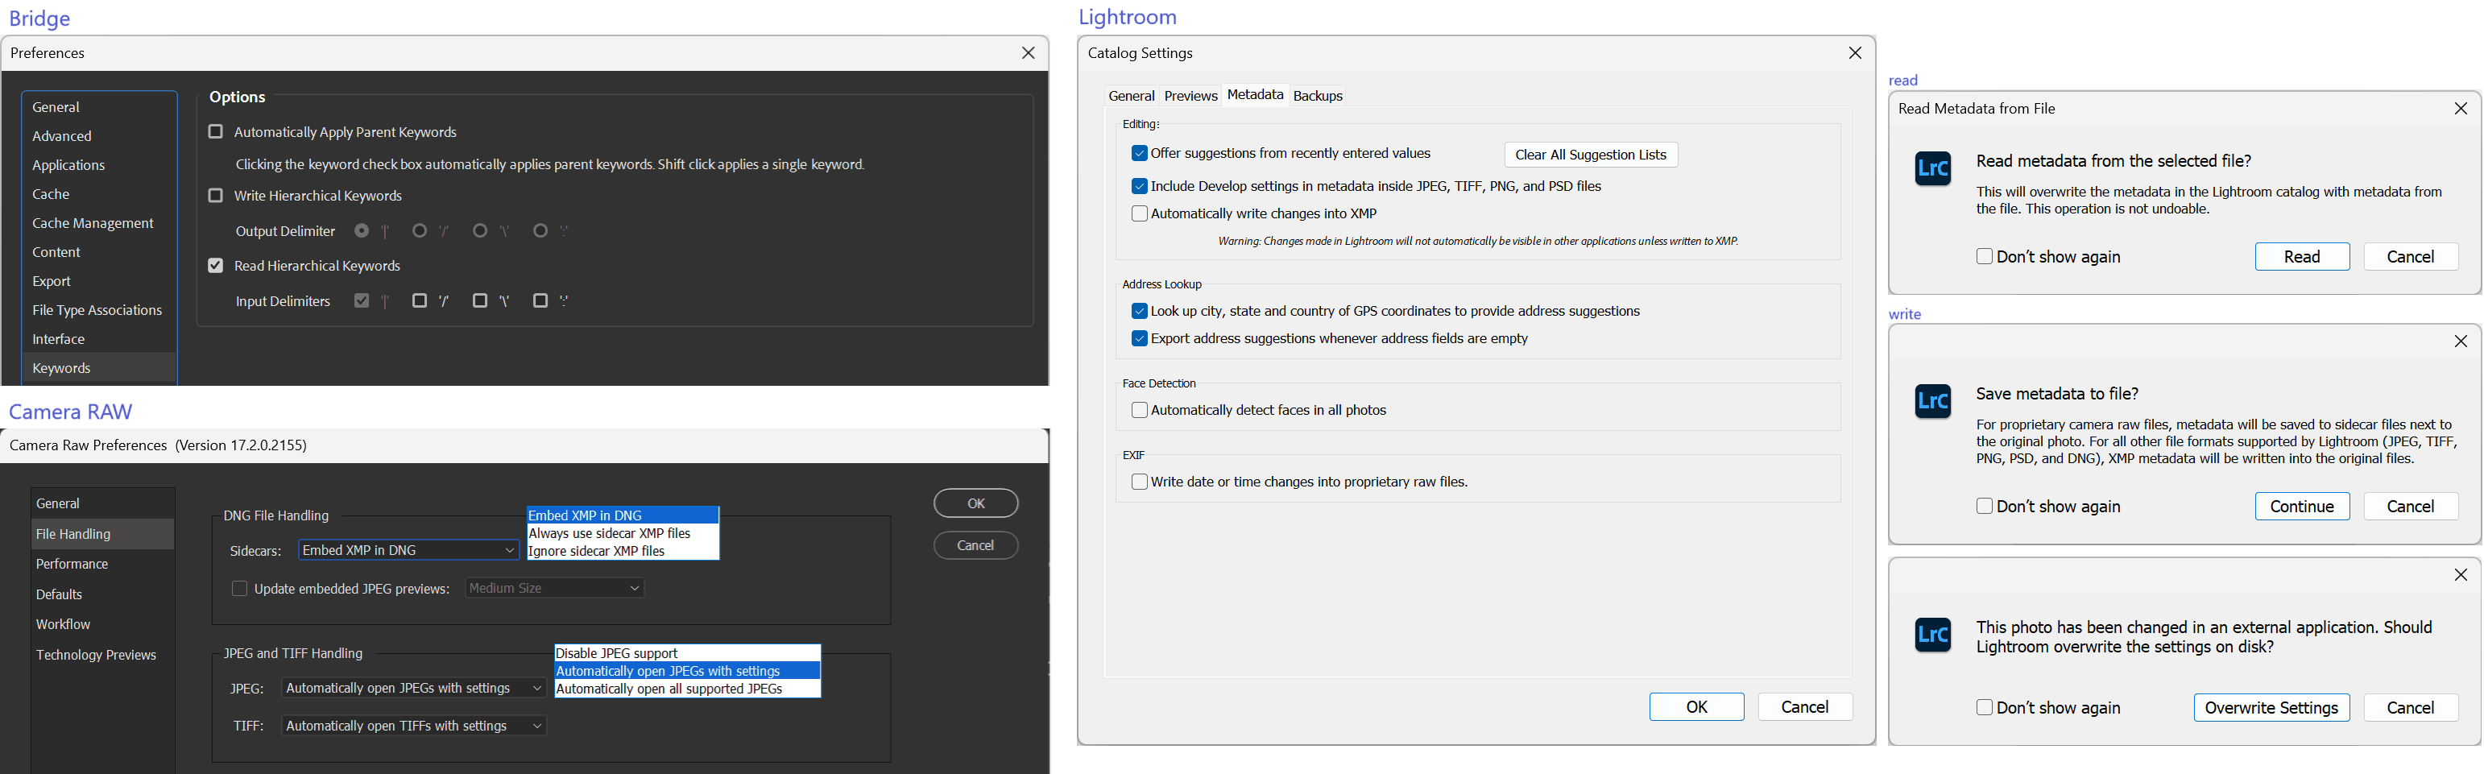
Task: Enable Automatically detect faces in all photos
Action: tap(1140, 411)
